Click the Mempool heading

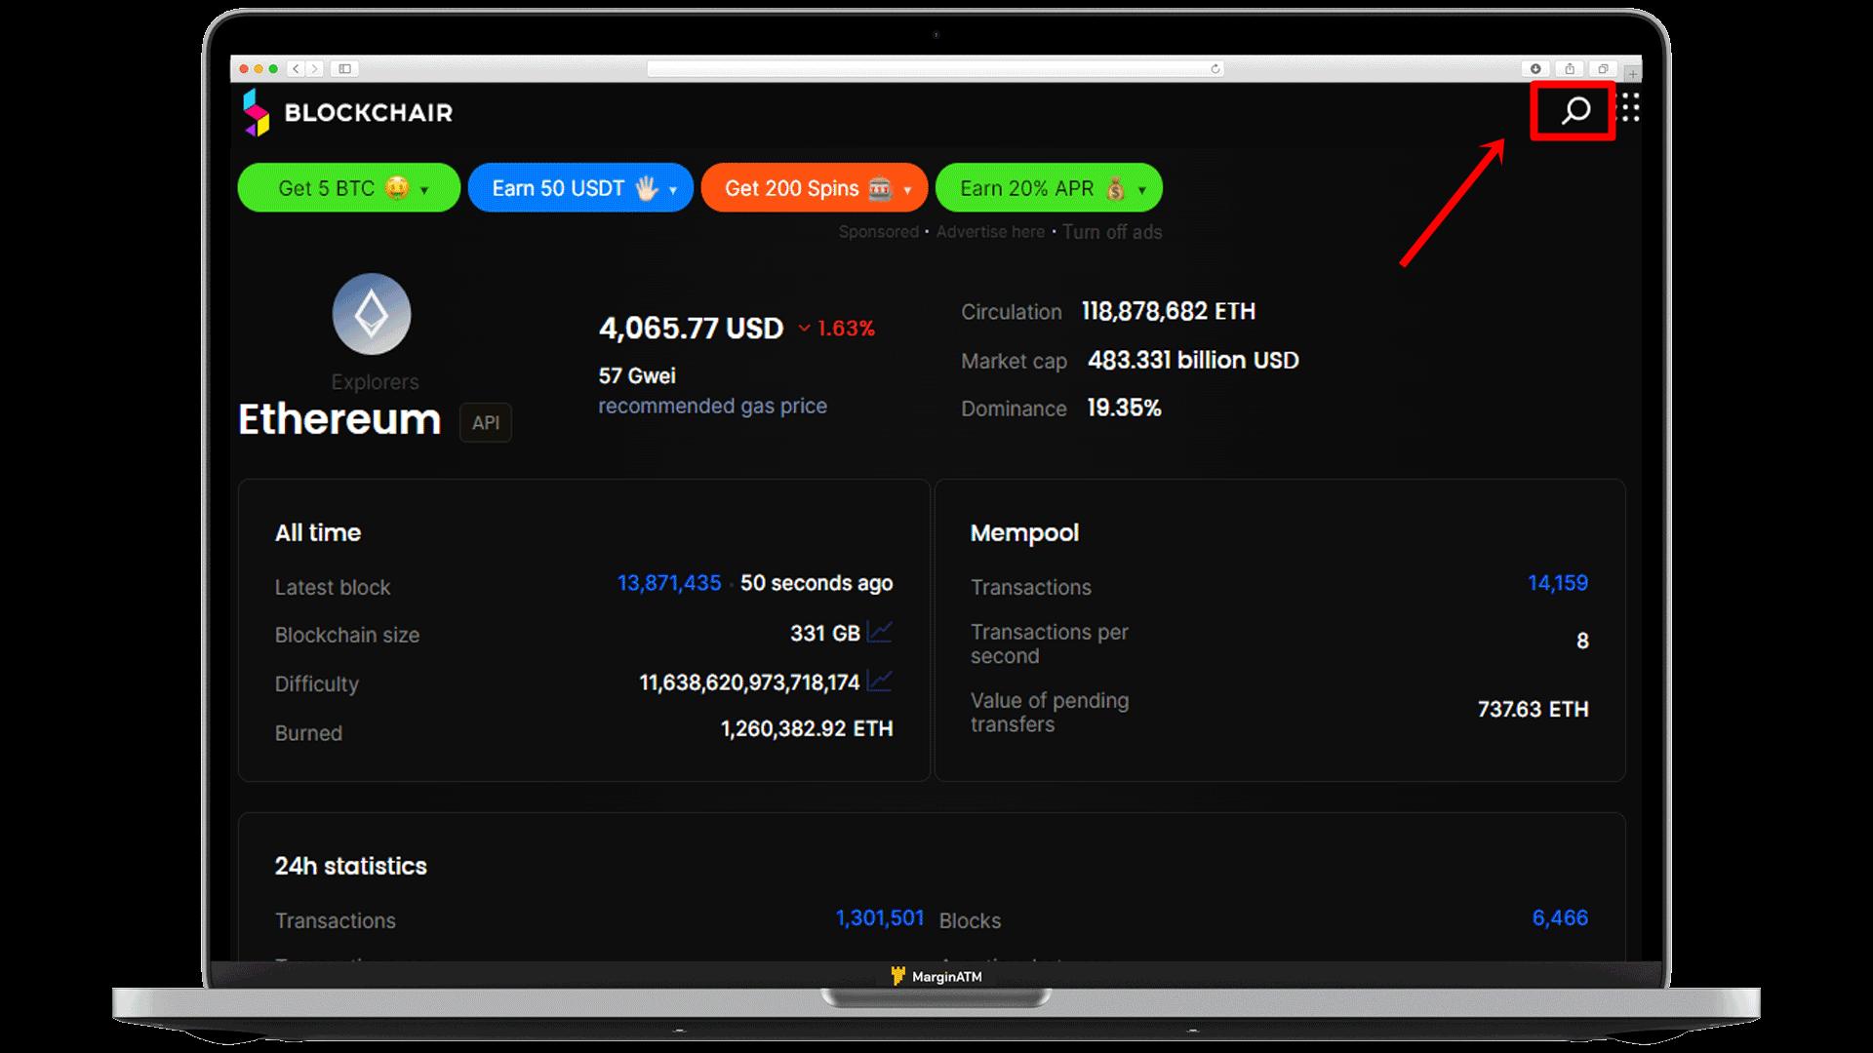pyautogui.click(x=1024, y=533)
